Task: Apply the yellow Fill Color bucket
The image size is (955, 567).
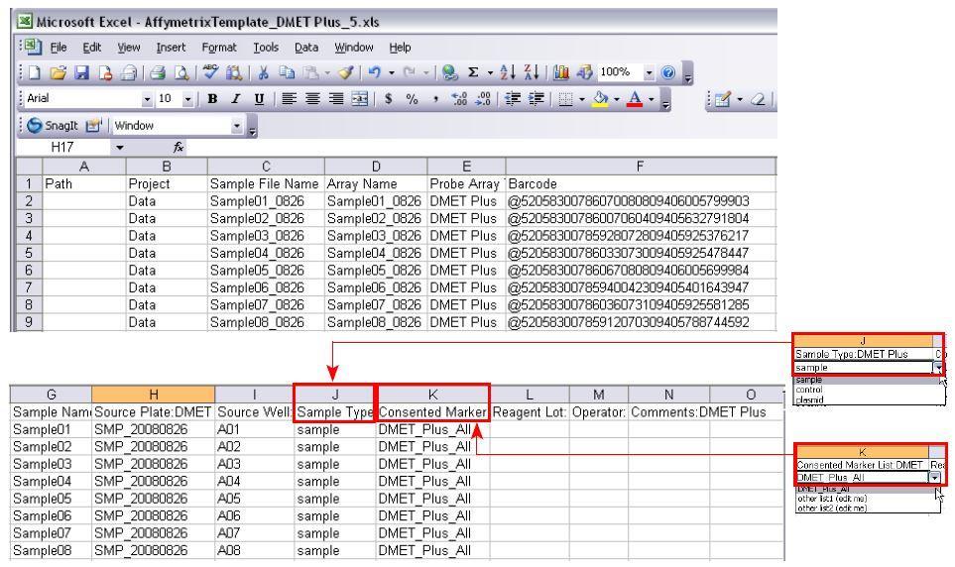Action: (601, 99)
